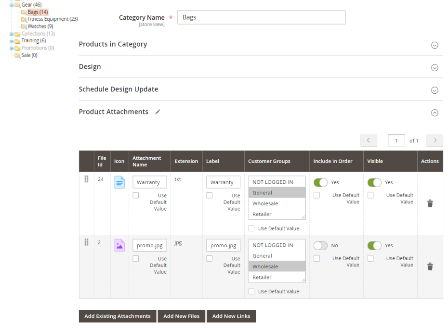This screenshot has height=328, width=448.
Task: Expand the Products in Category section
Action: tap(434, 45)
